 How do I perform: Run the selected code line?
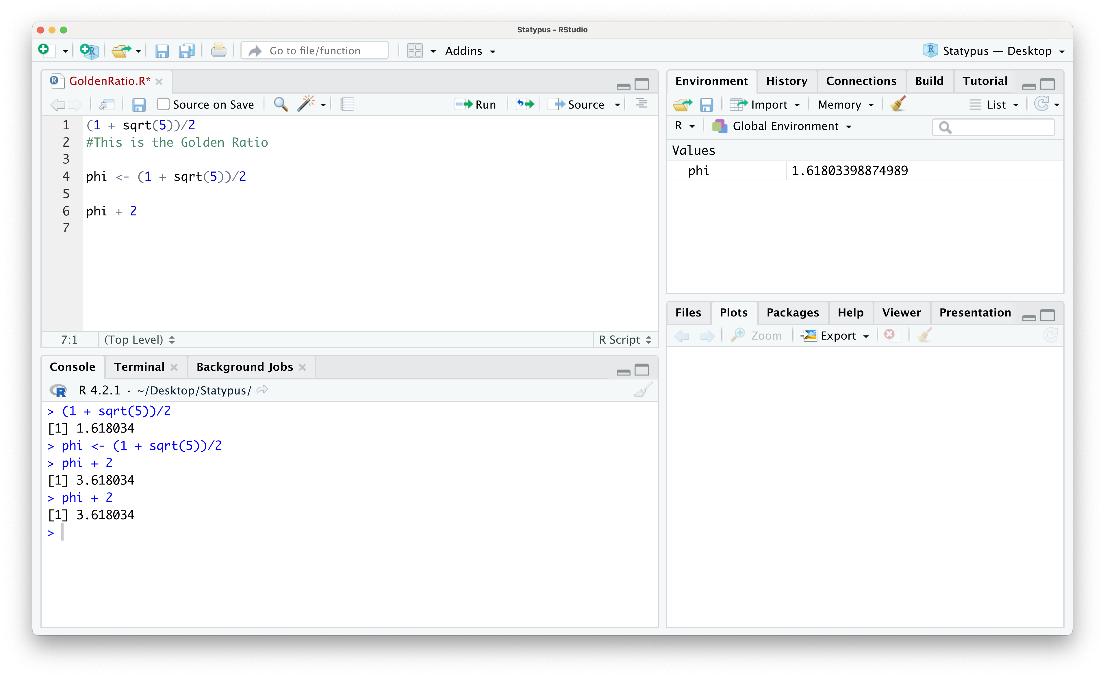[x=475, y=104]
